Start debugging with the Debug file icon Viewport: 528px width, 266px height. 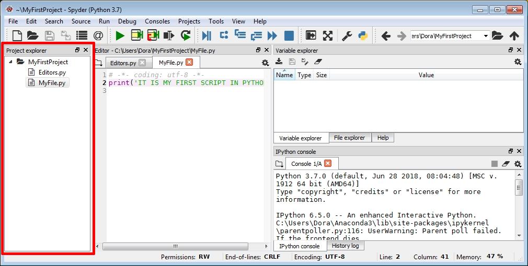(x=206, y=36)
